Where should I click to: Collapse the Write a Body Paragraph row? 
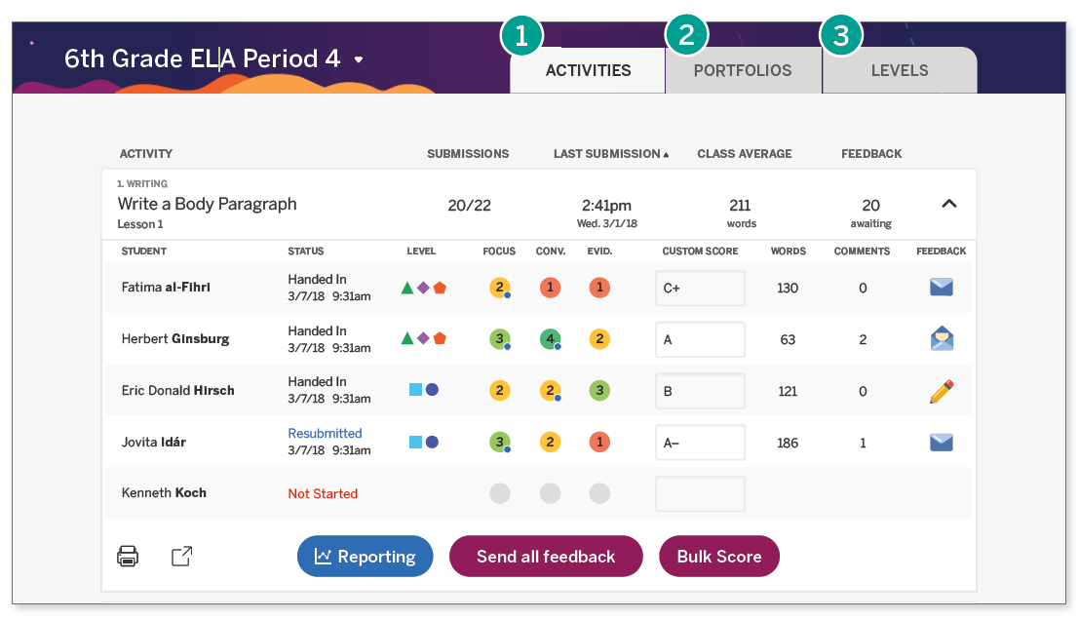tap(948, 204)
